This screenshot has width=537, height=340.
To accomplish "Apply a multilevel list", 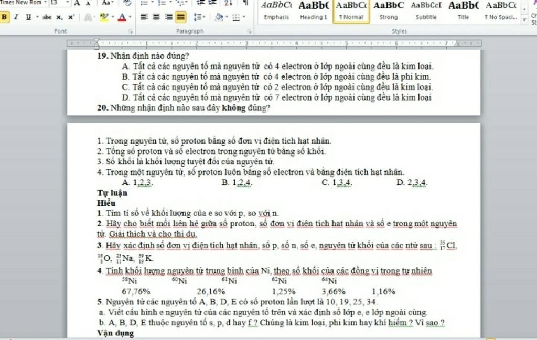I will click(180, 3).
